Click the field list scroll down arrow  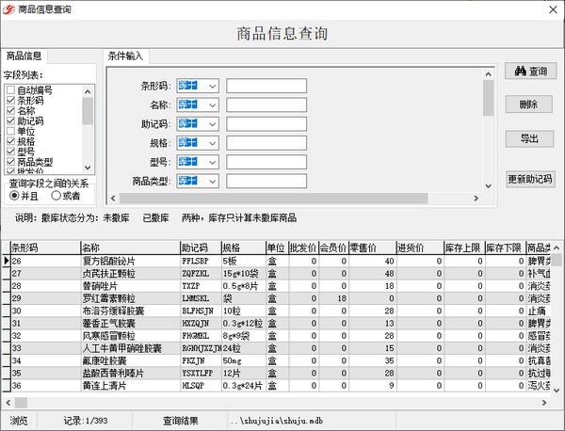click(88, 167)
